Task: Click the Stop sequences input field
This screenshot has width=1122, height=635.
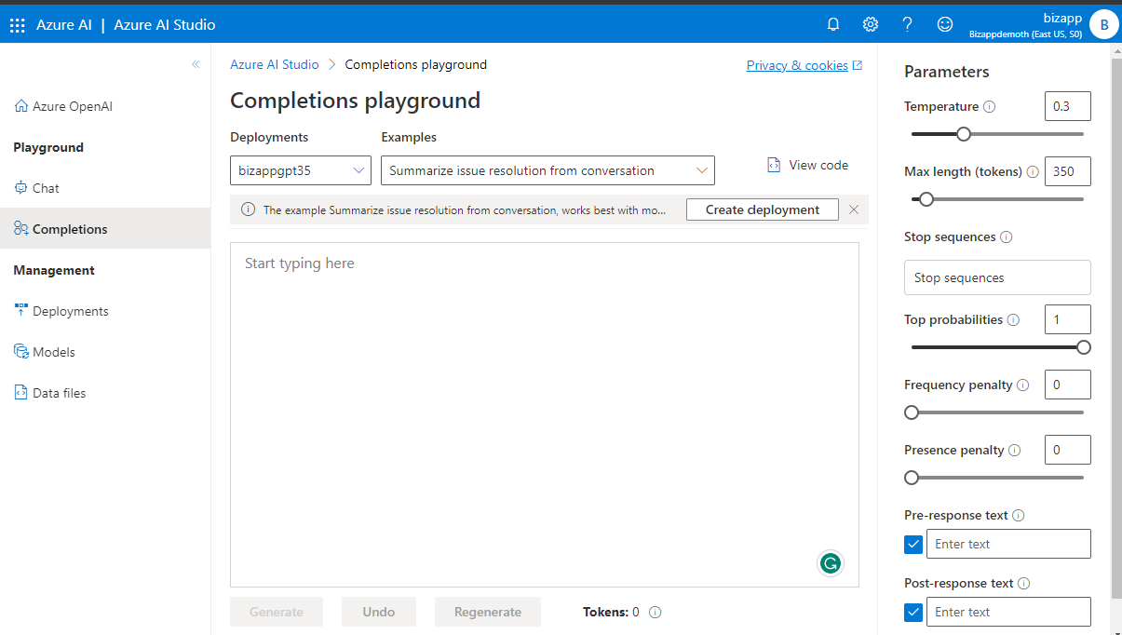Action: pos(997,277)
